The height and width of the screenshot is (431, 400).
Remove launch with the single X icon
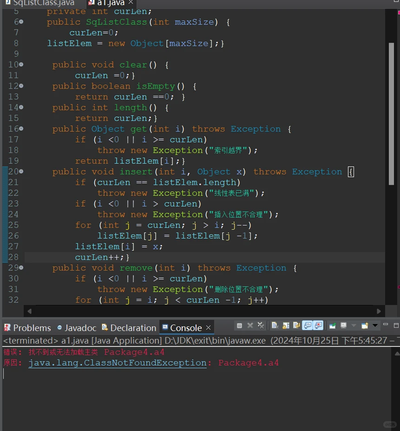tap(250, 325)
